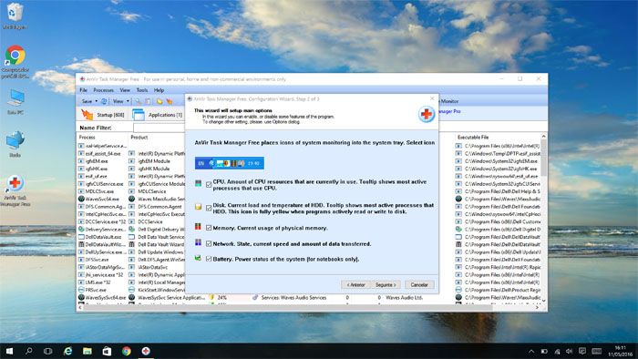Click the orange flame icon in toolbar

pyautogui.click(x=170, y=101)
